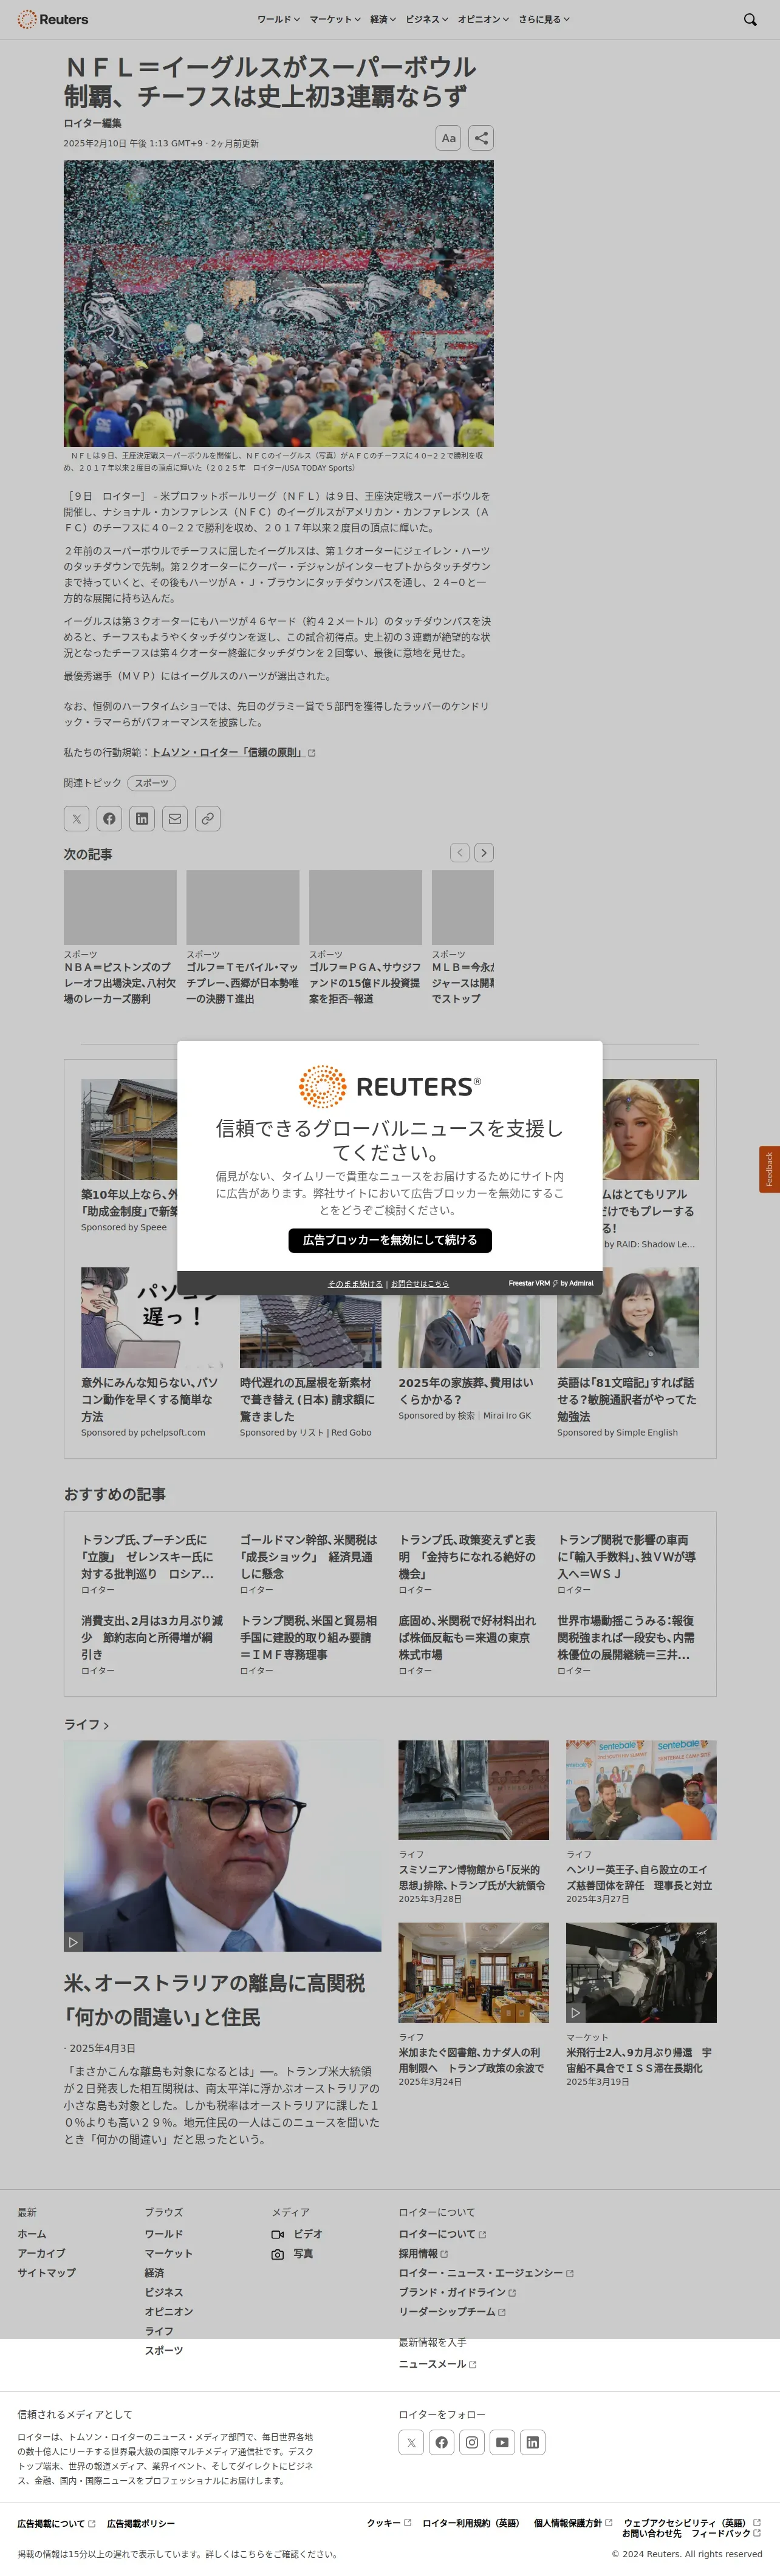
Task: Expand the オピニオン menu
Action: [x=483, y=19]
